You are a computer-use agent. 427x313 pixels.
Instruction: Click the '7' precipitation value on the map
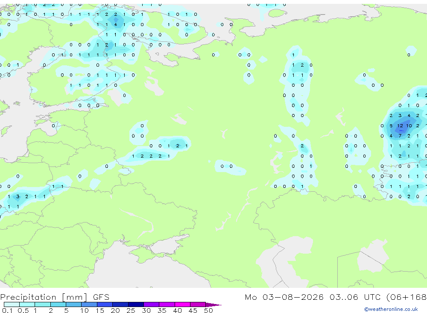tap(400, 136)
